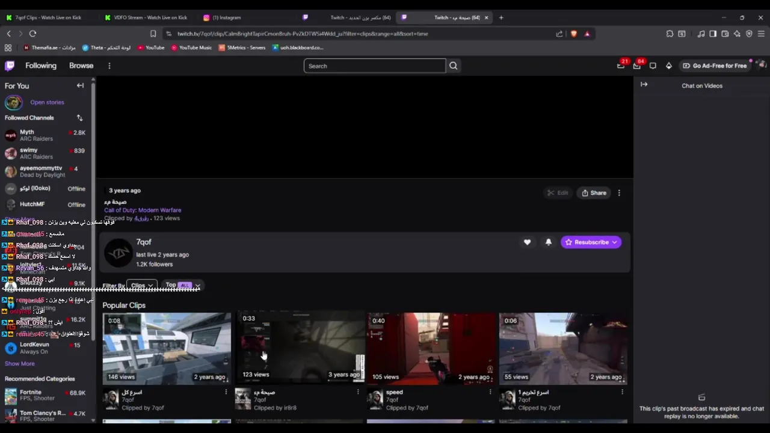Open browser extensions puzzle icon
Screen dimensions: 770x433
tap(670, 34)
